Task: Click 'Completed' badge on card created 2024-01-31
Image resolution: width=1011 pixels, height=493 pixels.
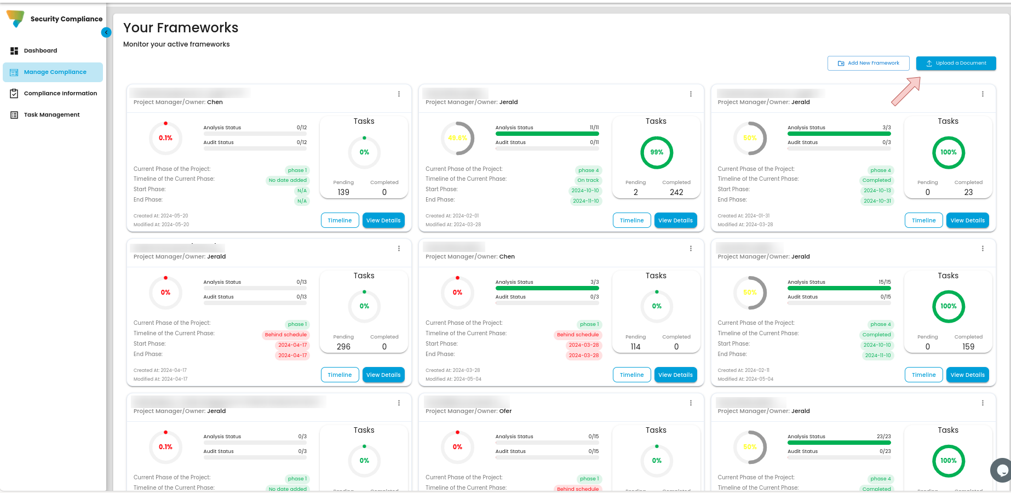Action: 876,180
